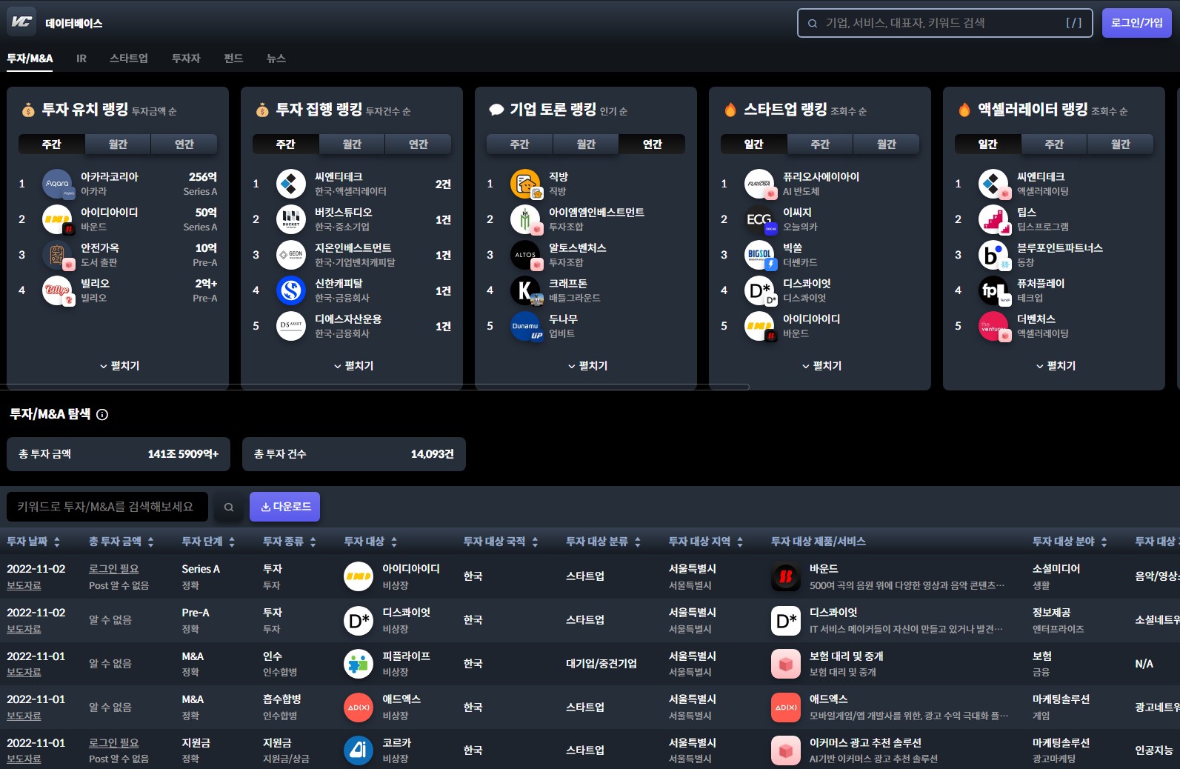Sort table by 투자 날짜 column
Image resolution: width=1180 pixels, height=769 pixels.
click(33, 542)
